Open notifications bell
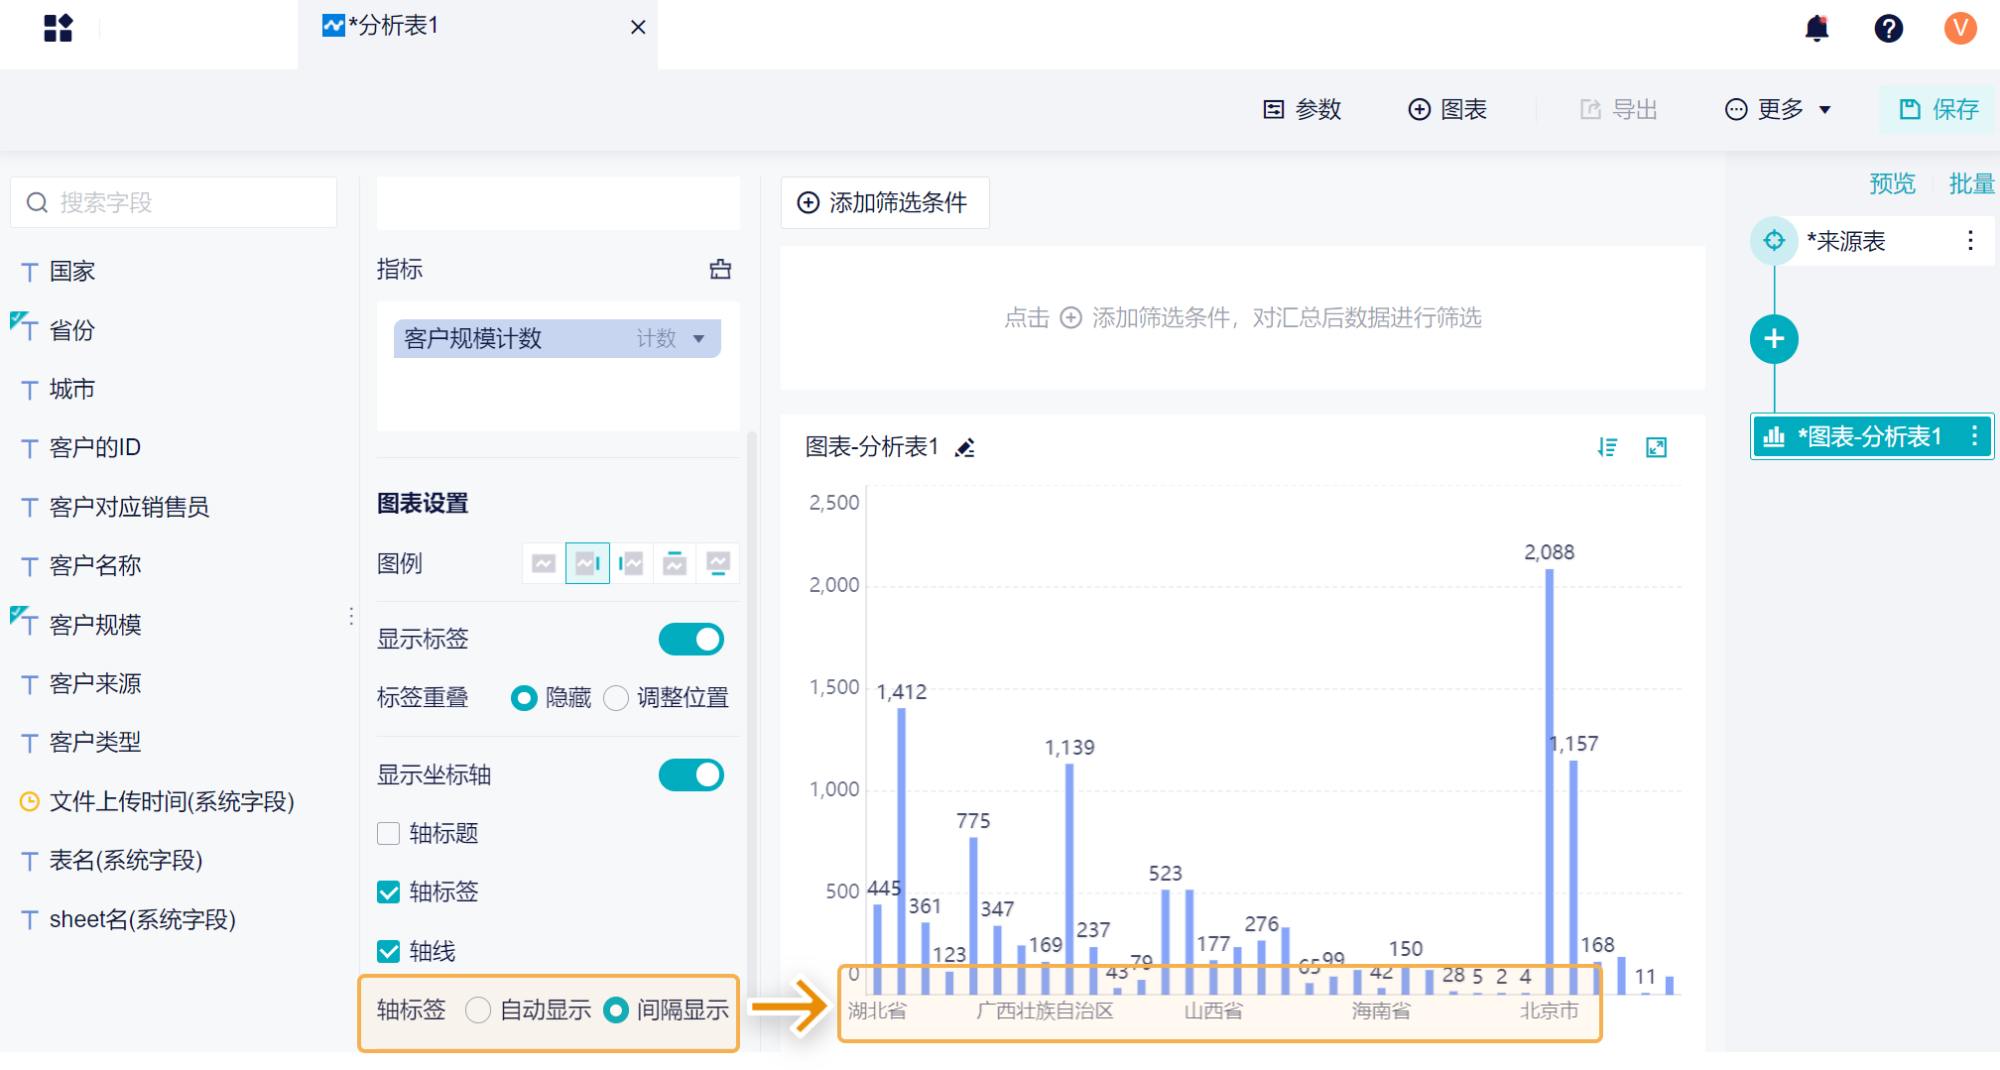The image size is (2000, 1070). coord(1816,28)
